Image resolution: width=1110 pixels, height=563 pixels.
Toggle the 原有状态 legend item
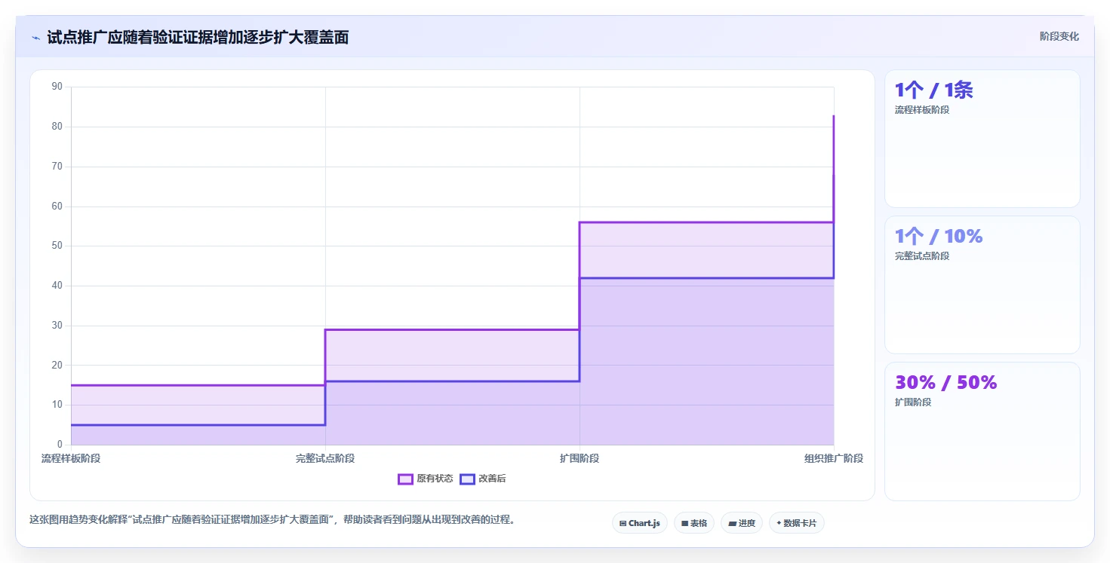pyautogui.click(x=426, y=479)
